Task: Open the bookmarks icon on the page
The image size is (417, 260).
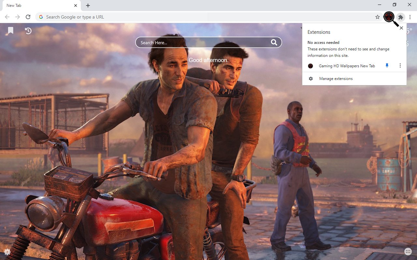Action: click(11, 31)
